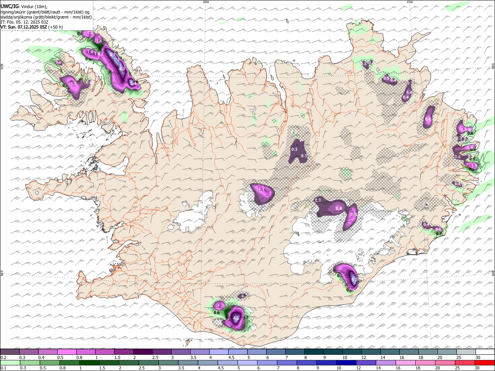Select the bright pink 0.5 snow legend swatch
Viewport: 495px width, 371px height.
67,352
